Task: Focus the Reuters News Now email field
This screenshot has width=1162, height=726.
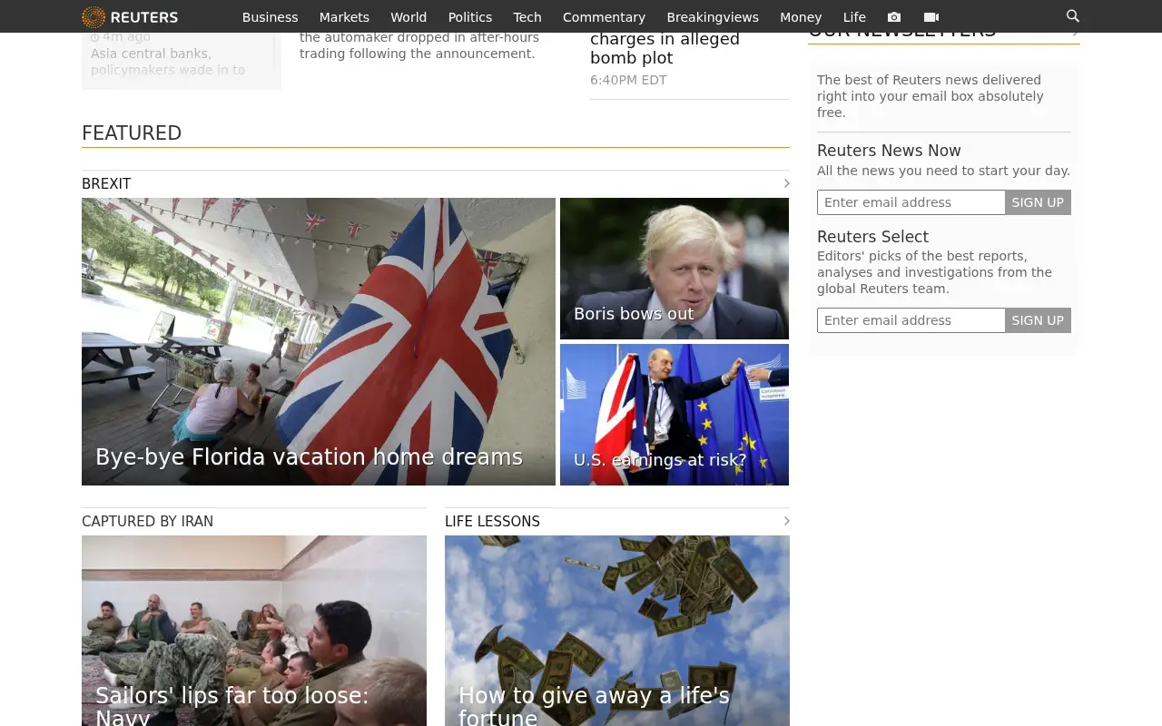Action: click(911, 202)
